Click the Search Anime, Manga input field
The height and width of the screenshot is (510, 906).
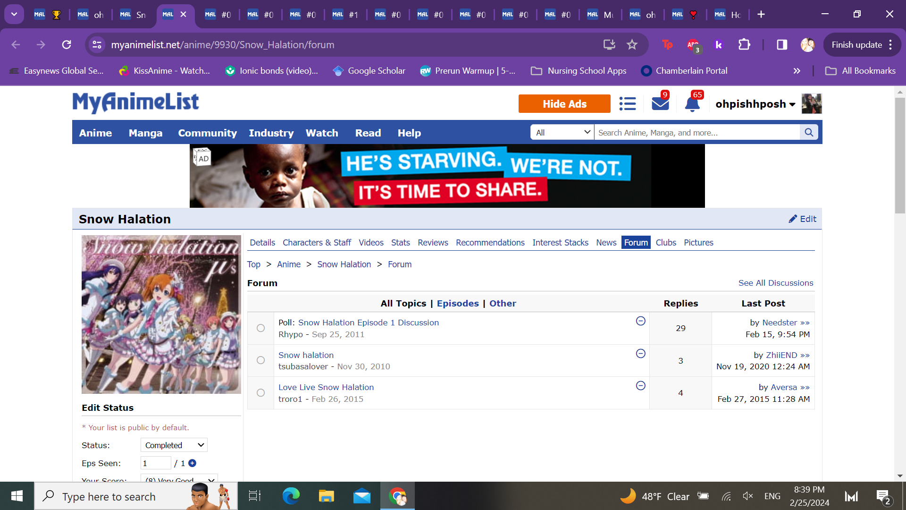tap(696, 133)
